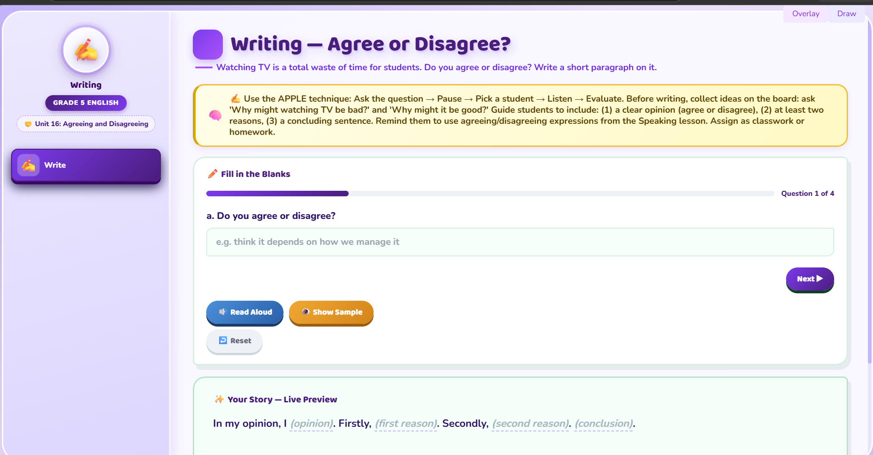This screenshot has height=455, width=873.
Task: Open the Overlay tab
Action: pos(805,14)
